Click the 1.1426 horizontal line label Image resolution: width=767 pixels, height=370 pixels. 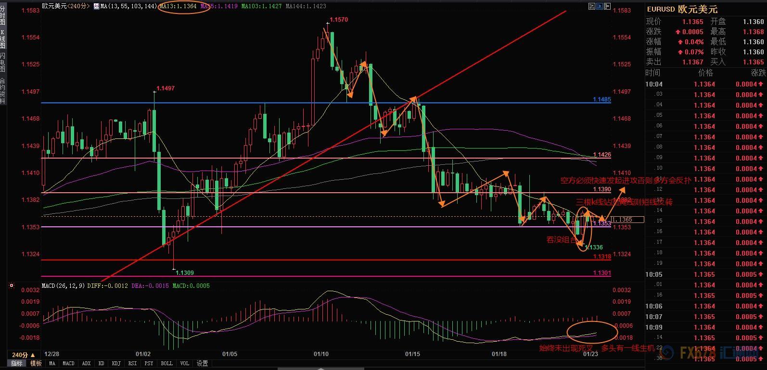coord(602,155)
